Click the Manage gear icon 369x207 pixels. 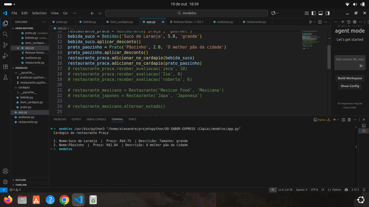pyautogui.click(x=5, y=182)
